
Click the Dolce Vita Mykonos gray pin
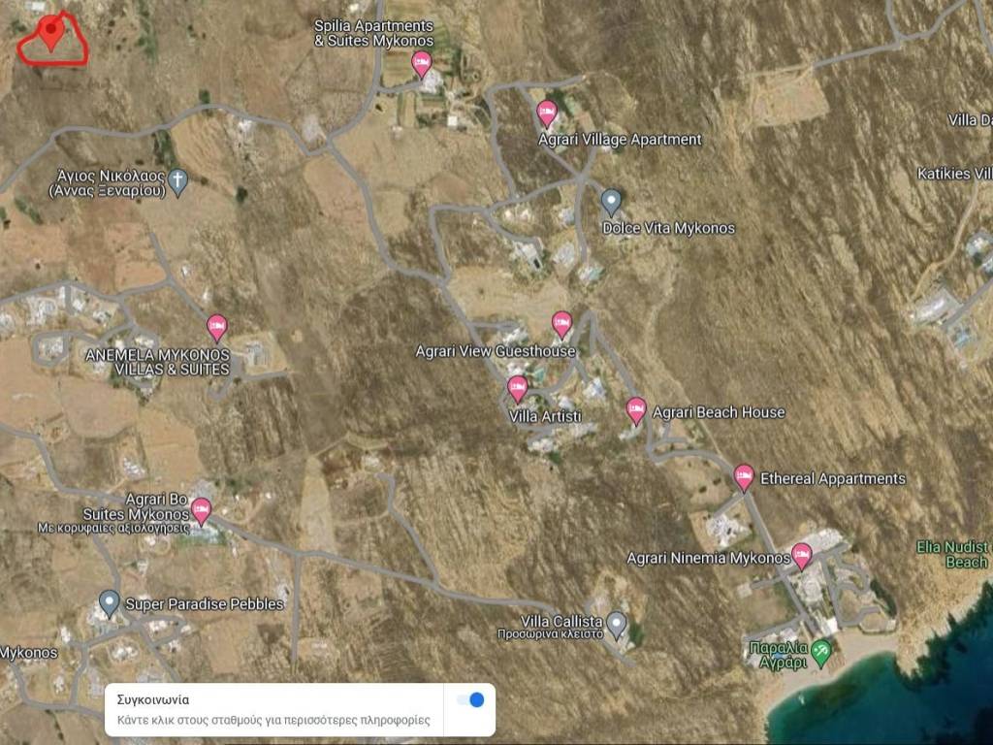click(611, 202)
